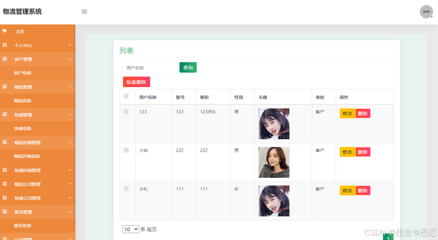Click 修改 button for user 小站
This screenshot has height=240, width=438.
(x=347, y=152)
